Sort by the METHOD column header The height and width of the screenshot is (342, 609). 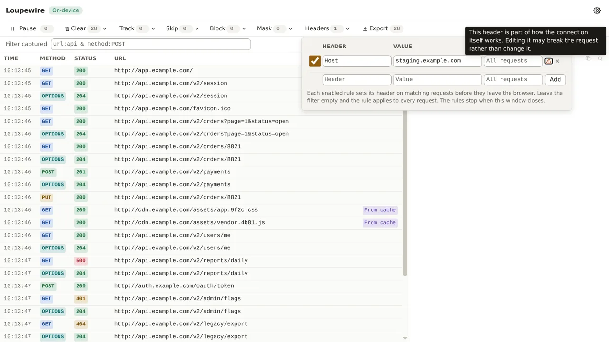[53, 58]
